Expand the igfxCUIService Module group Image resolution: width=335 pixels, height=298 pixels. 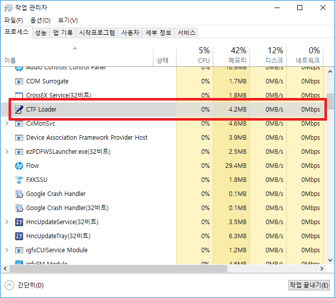[x=7, y=250]
